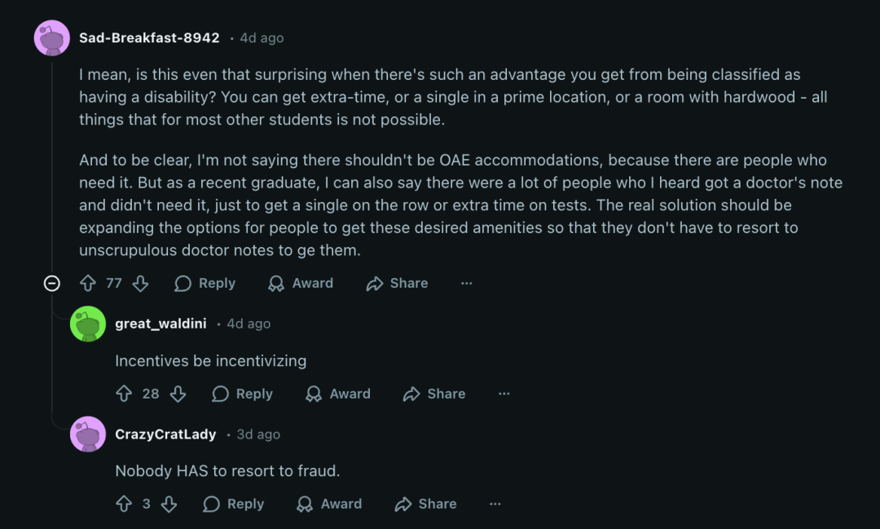This screenshot has height=529, width=880.
Task: Collapse the Sad-Breakfast-8942 comment thread
Action: (52, 283)
